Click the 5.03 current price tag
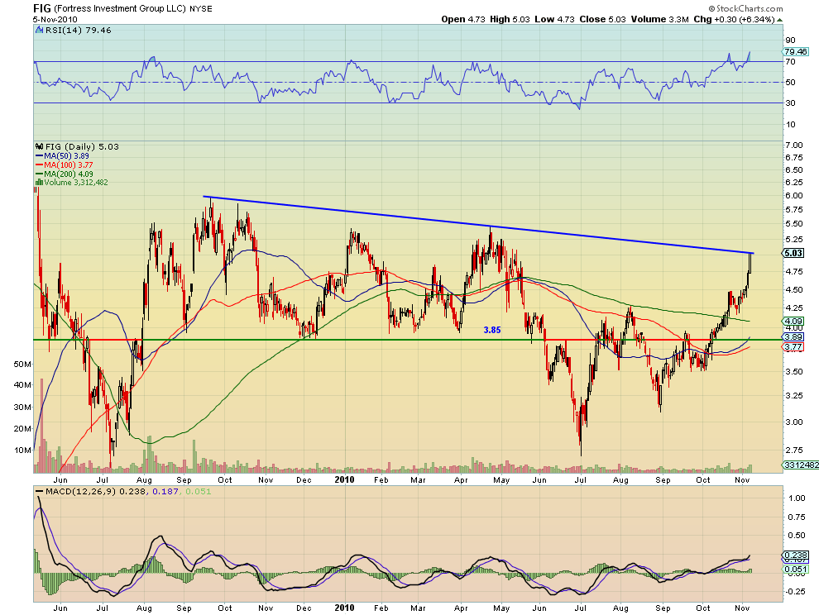This screenshot has height=615, width=819. 793,253
